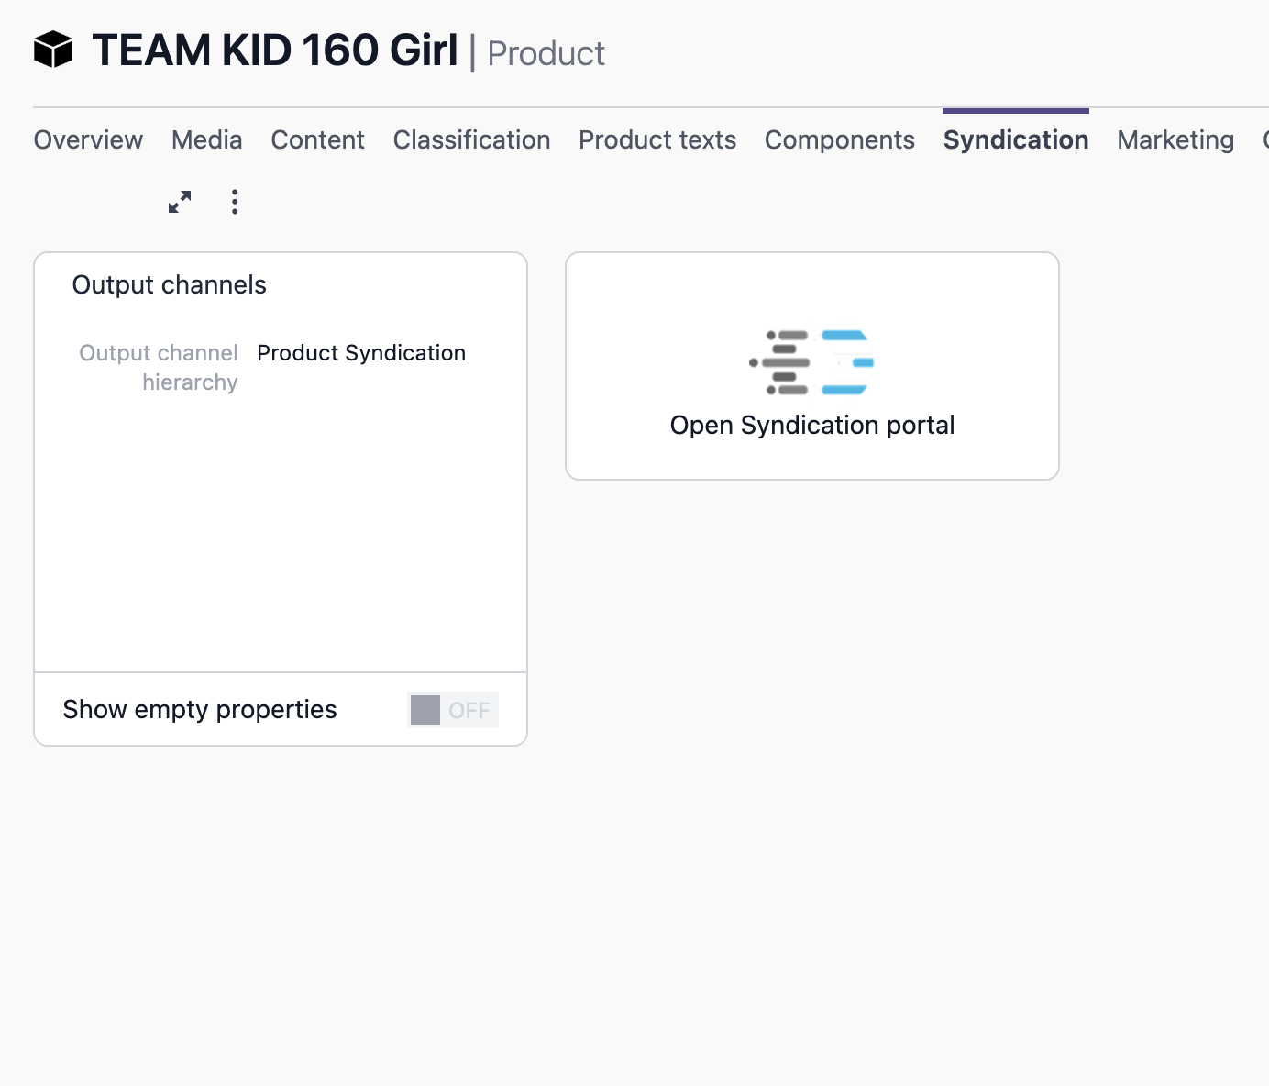Open the Components tab
Image resolution: width=1269 pixels, height=1086 pixels.
point(839,139)
